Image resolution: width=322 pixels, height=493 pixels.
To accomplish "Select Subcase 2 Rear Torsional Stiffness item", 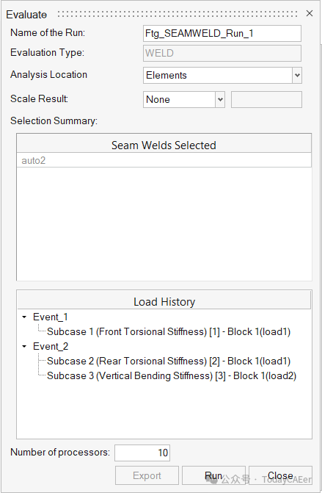I will [169, 361].
